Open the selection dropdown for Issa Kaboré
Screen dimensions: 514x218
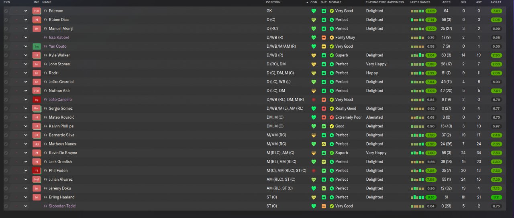pyautogui.click(x=26, y=38)
